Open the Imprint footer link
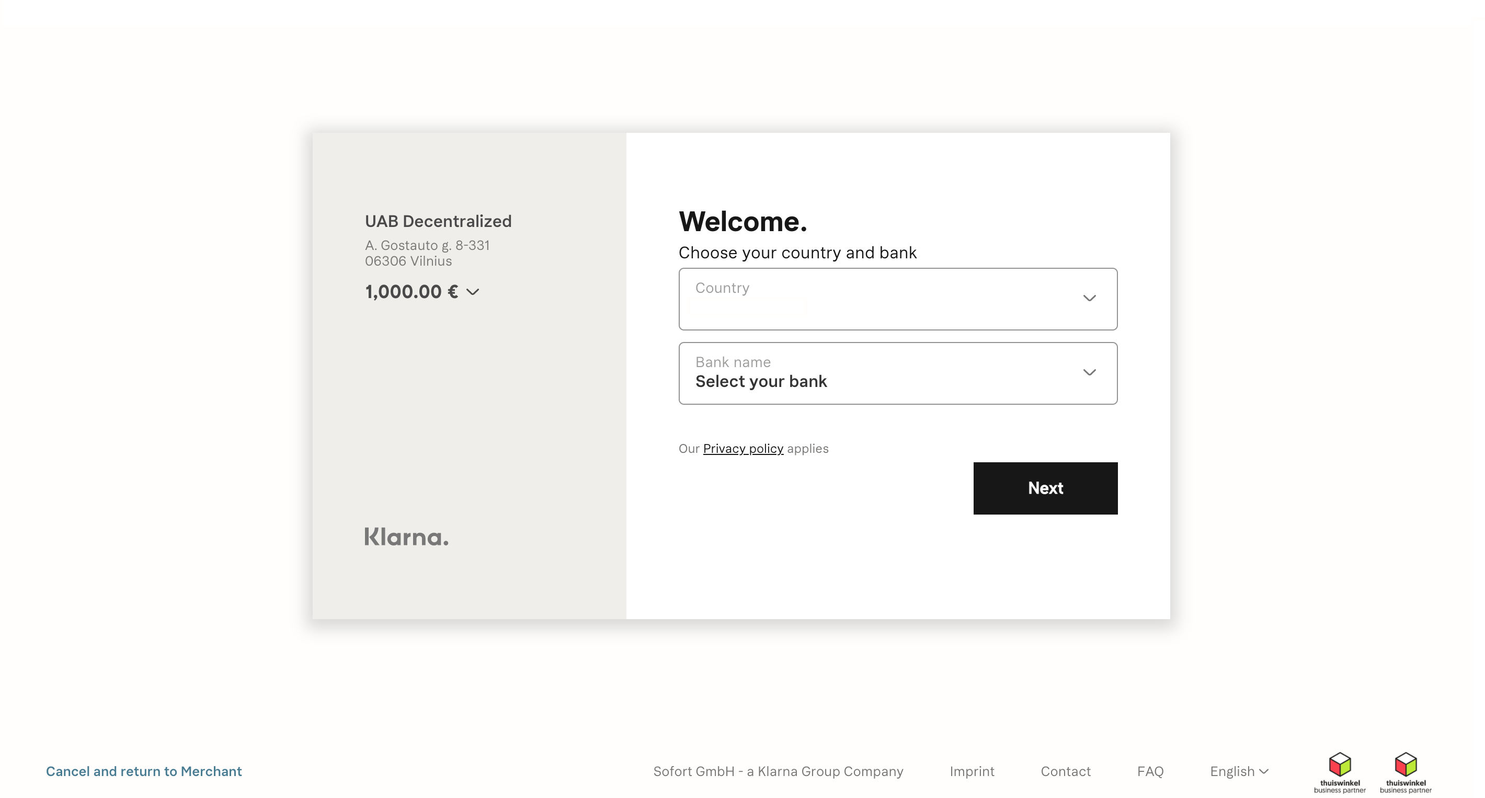 [x=972, y=771]
